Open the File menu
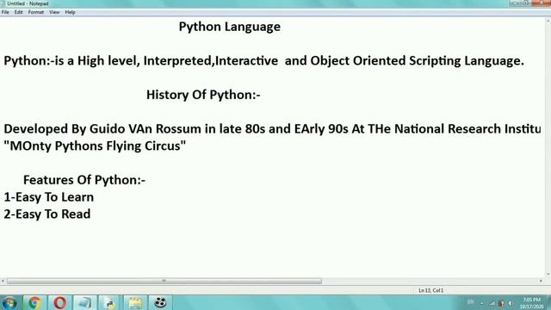The height and width of the screenshot is (310, 551). (x=5, y=12)
